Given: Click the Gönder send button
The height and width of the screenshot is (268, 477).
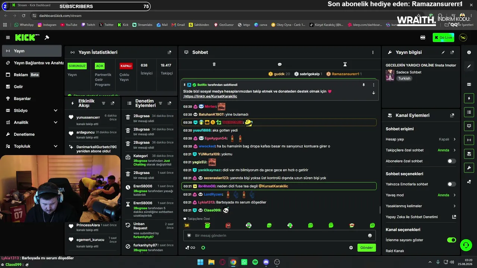Looking at the screenshot, I should (366, 248).
